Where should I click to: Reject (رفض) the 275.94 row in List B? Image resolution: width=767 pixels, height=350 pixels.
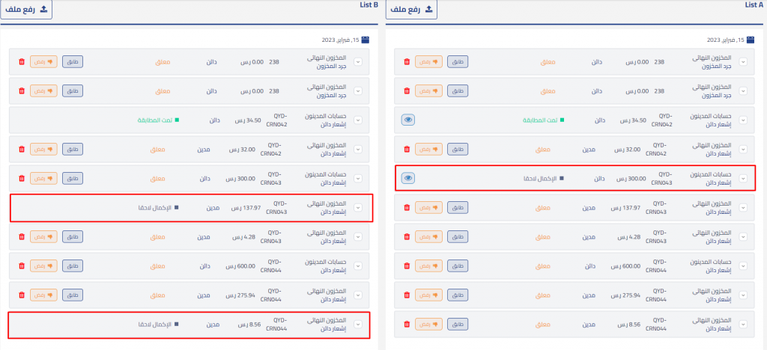[43, 295]
